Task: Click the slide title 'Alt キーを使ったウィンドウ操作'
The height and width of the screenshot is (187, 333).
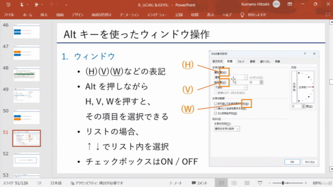Action: coord(136,34)
